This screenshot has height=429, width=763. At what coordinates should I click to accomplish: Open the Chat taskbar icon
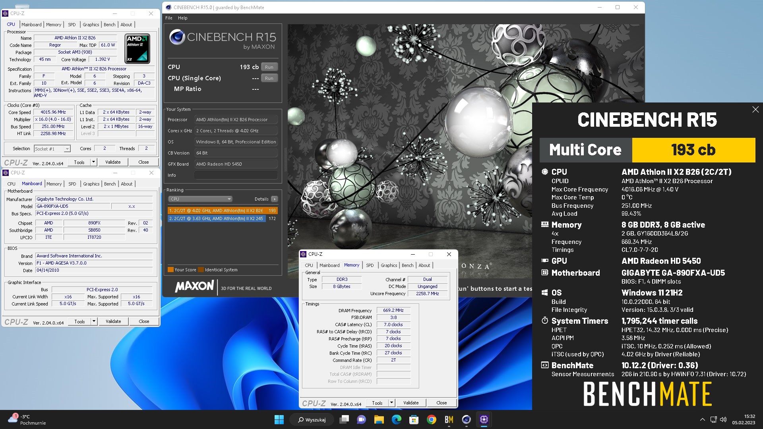tap(362, 419)
